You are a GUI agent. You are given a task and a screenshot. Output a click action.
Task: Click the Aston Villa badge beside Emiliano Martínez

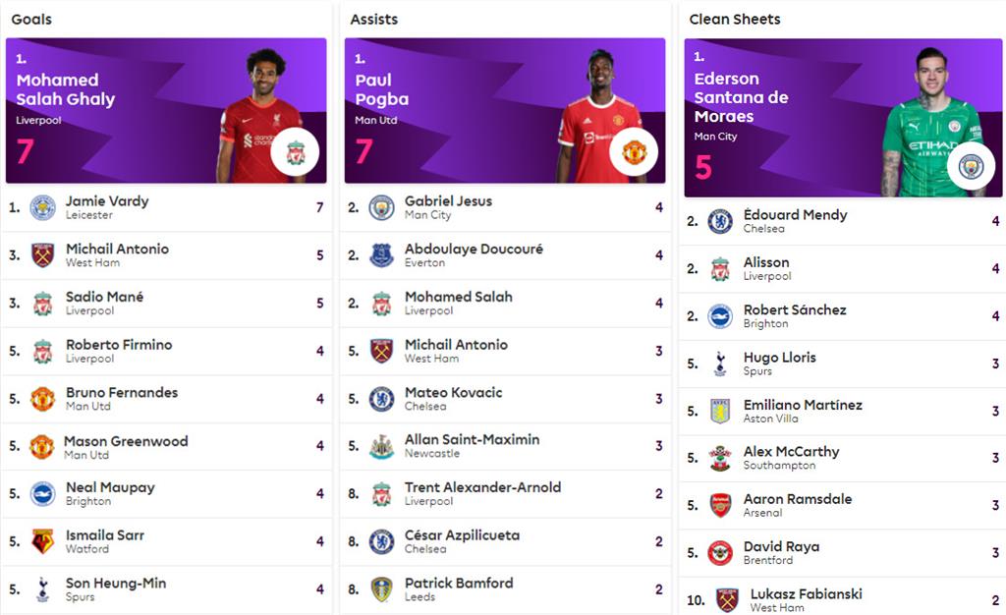click(x=720, y=411)
